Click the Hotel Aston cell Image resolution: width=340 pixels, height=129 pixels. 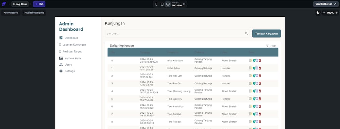[173, 68]
